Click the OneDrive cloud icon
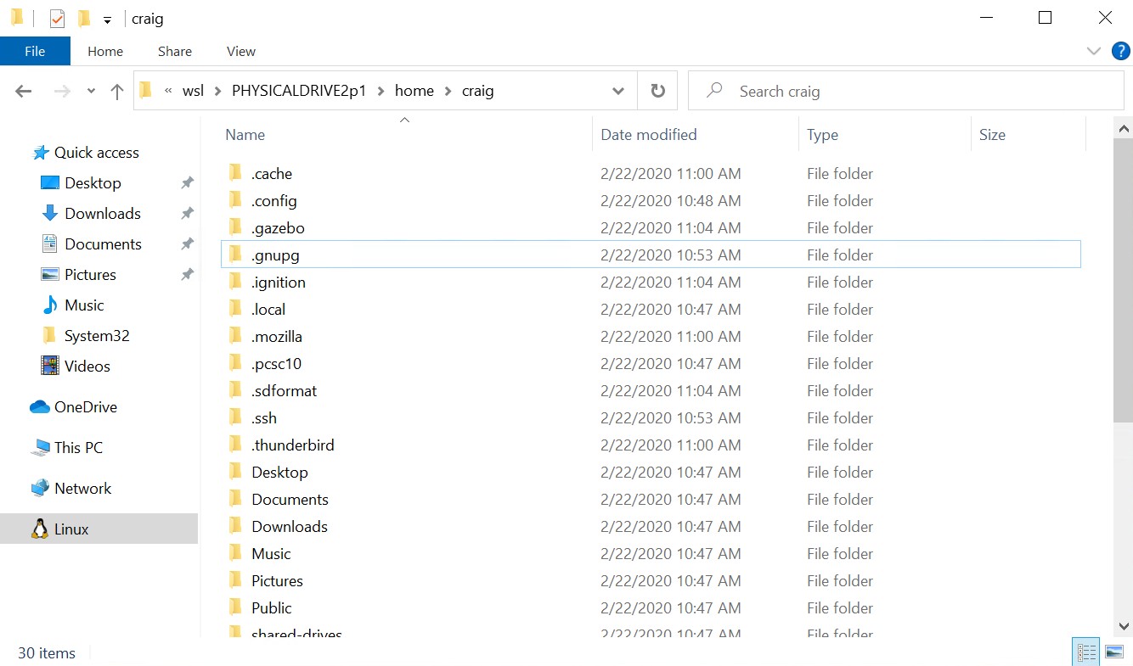 click(40, 407)
